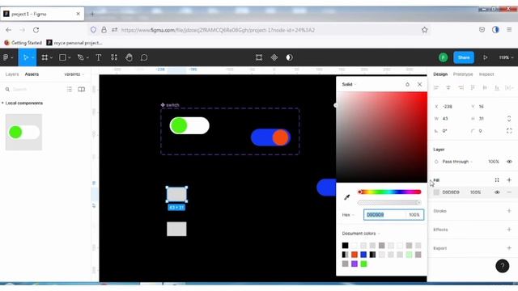The image size is (518, 291).
Task: Select the Rectangle shape tool
Action: tap(62, 57)
